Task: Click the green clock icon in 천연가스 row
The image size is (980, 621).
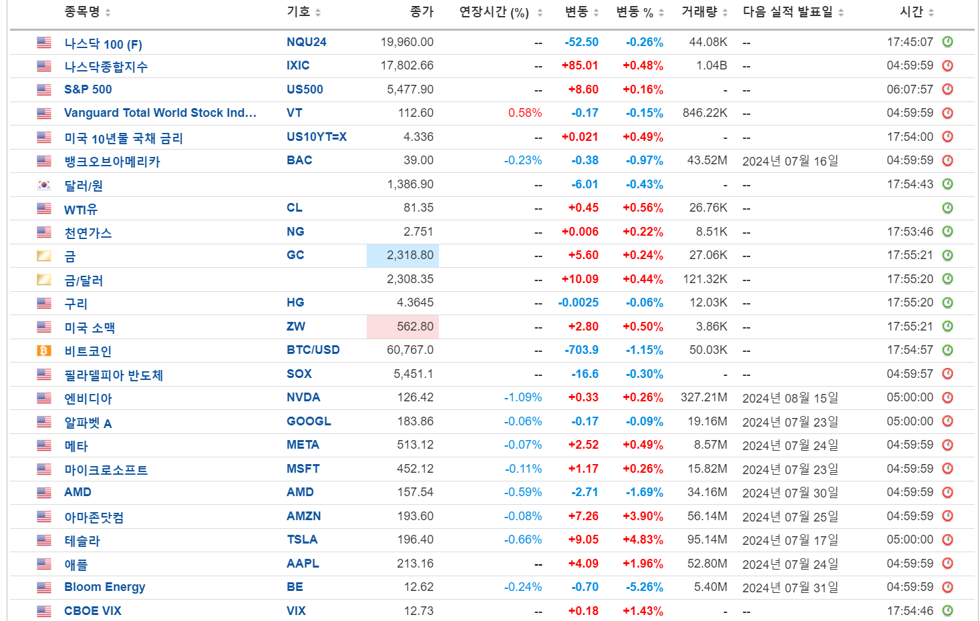Action: [x=947, y=232]
